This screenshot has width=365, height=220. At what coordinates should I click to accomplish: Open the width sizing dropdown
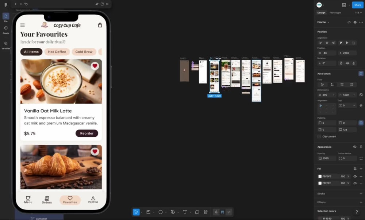click(334, 95)
